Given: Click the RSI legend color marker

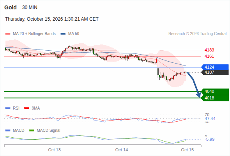Looking at the screenshot, I should tap(8, 108).
